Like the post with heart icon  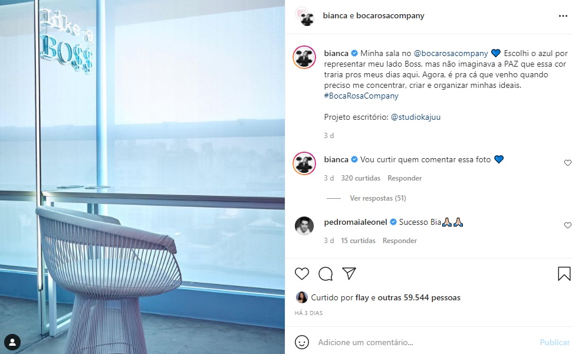(x=302, y=274)
